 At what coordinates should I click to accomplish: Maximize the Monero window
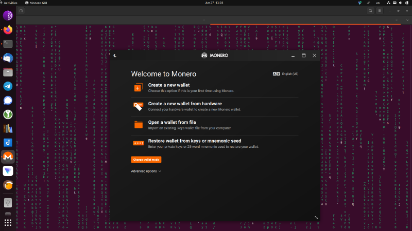tap(304, 55)
